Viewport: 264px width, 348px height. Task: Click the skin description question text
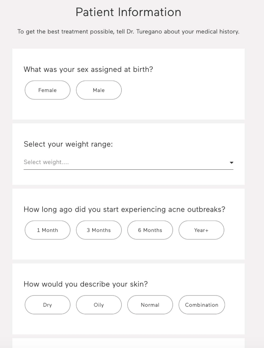point(85,284)
